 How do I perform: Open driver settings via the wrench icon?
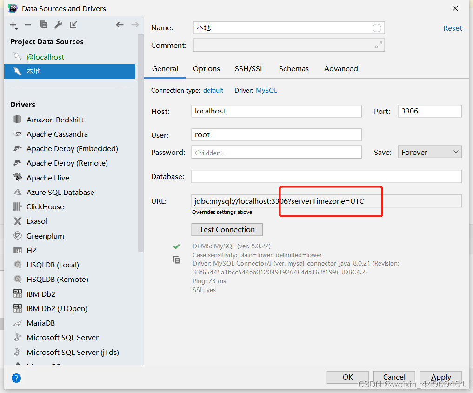(x=58, y=25)
